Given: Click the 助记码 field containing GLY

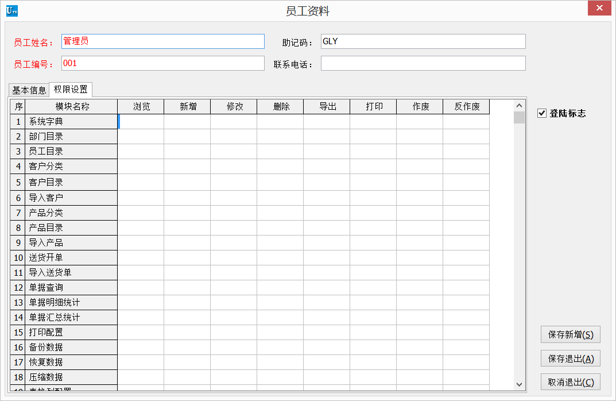Looking at the screenshot, I should pos(423,41).
